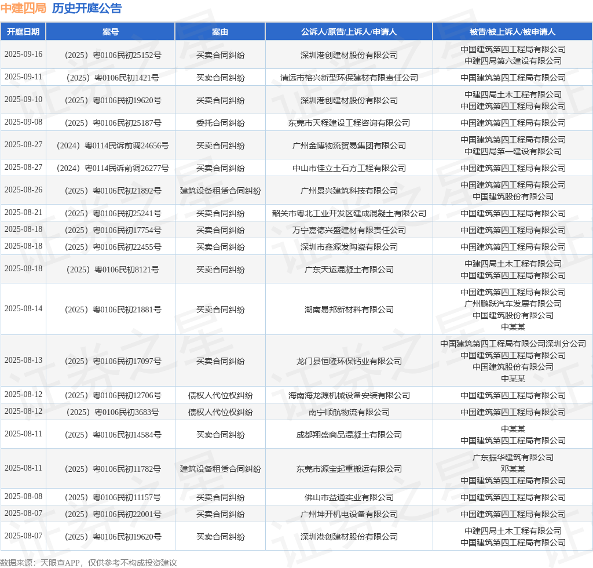Screen dimensions: 593x568
Task: Click plaintiff 东莞市源宝起重搬运有限公司
Action: click(349, 469)
